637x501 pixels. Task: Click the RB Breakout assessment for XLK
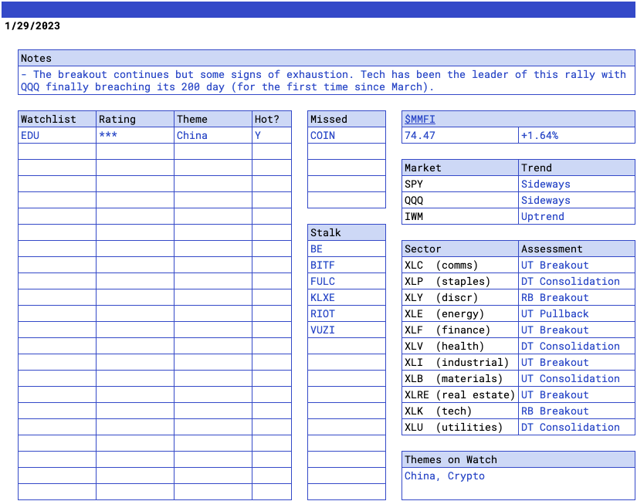click(x=577, y=411)
